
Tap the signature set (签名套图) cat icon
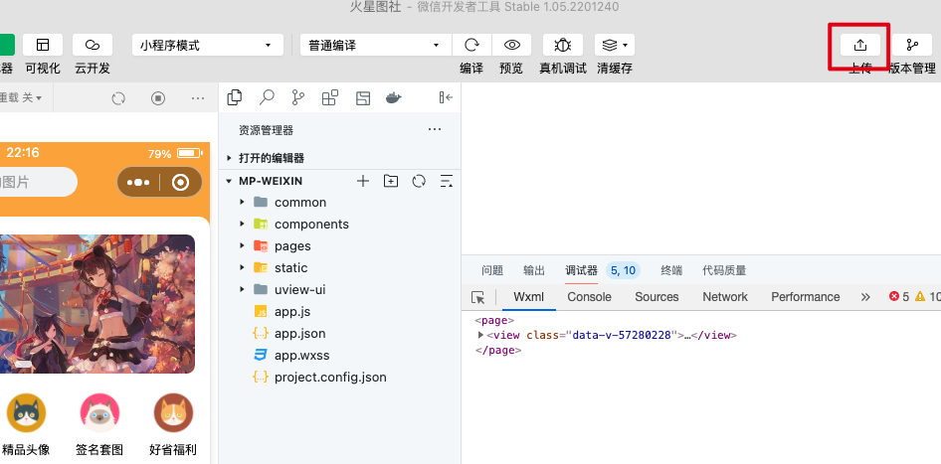[x=99, y=413]
